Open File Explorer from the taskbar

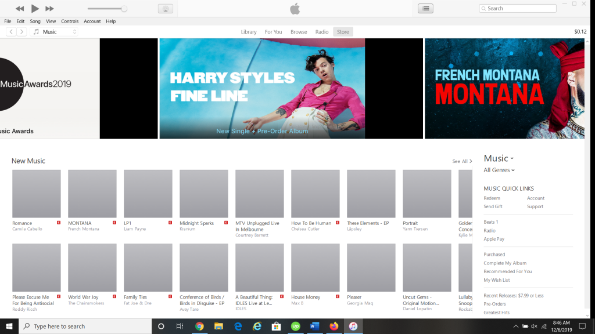[218, 326]
